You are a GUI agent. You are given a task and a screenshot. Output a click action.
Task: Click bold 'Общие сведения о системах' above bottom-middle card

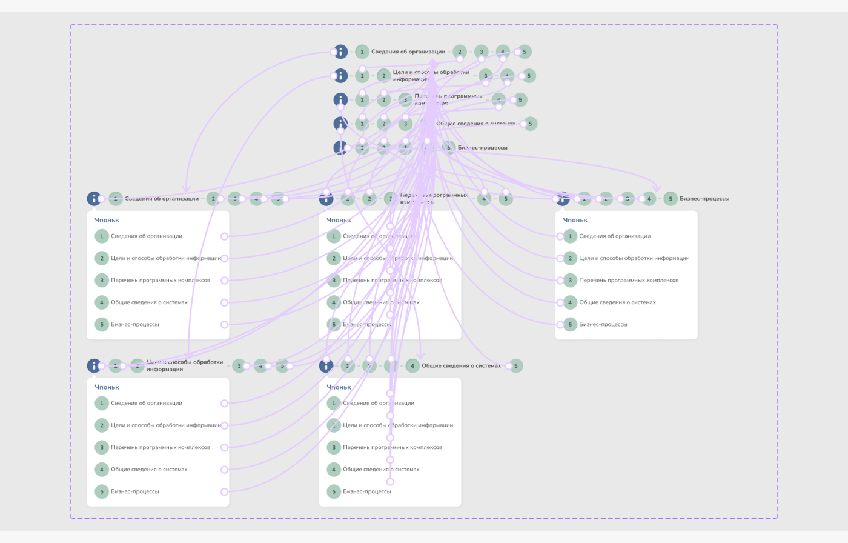[x=461, y=366]
